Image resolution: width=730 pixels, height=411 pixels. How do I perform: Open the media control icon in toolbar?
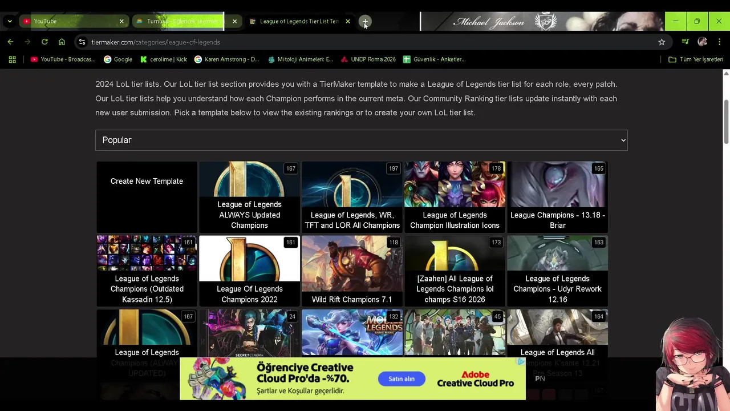click(685, 42)
